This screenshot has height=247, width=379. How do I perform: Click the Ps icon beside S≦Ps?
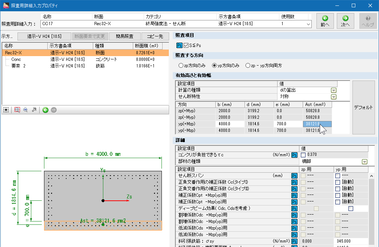[179, 45]
